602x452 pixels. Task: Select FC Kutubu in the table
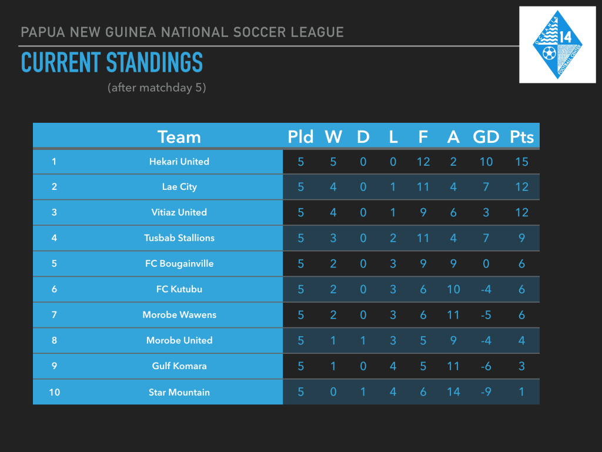[179, 289]
